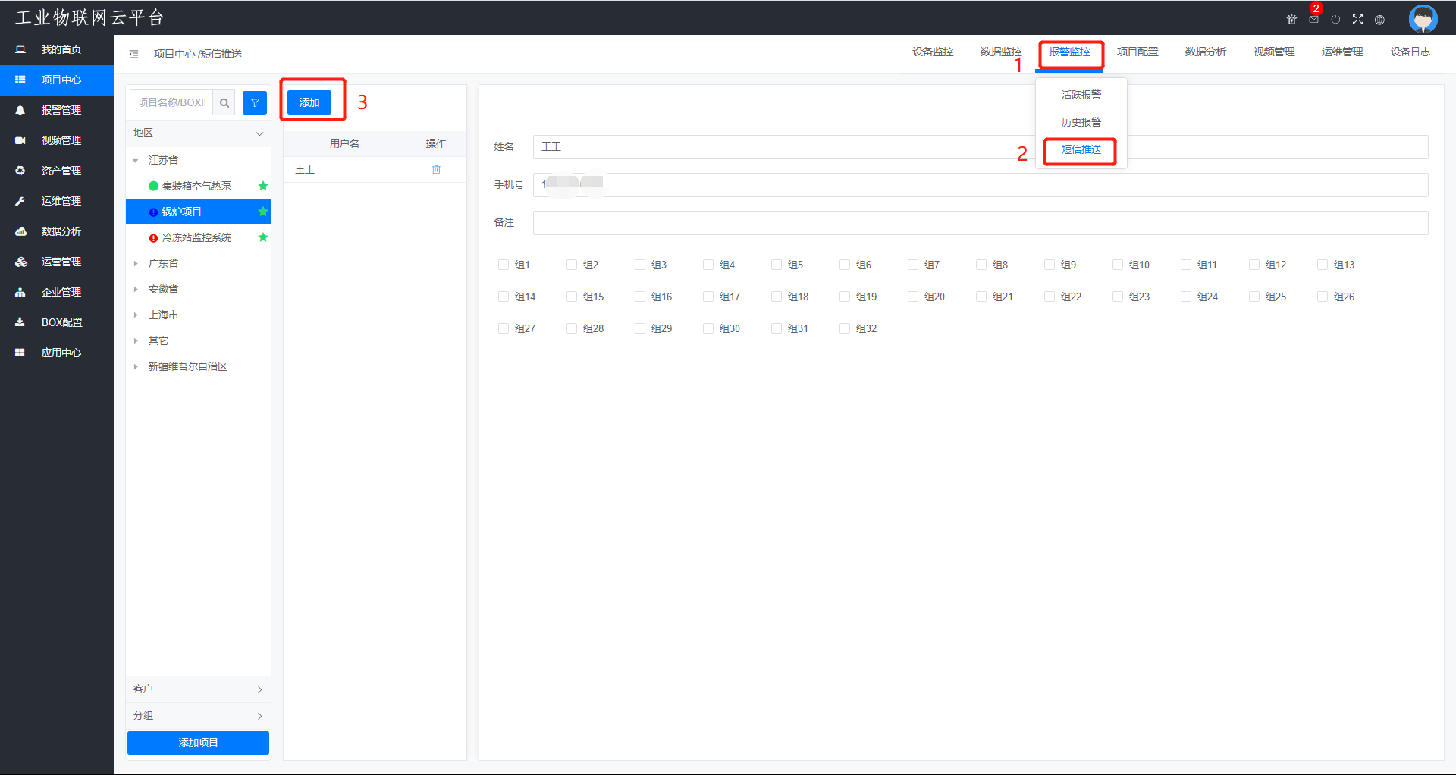Screen dimensions: 1456x775
Task: Expand the 其它 tree node
Action: pyautogui.click(x=136, y=340)
